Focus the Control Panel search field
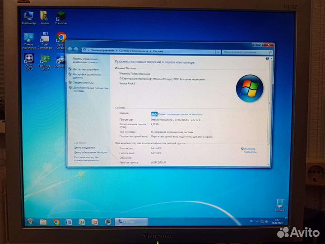 tap(247, 52)
